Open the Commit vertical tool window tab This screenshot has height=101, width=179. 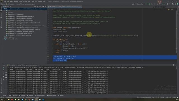(1, 15)
